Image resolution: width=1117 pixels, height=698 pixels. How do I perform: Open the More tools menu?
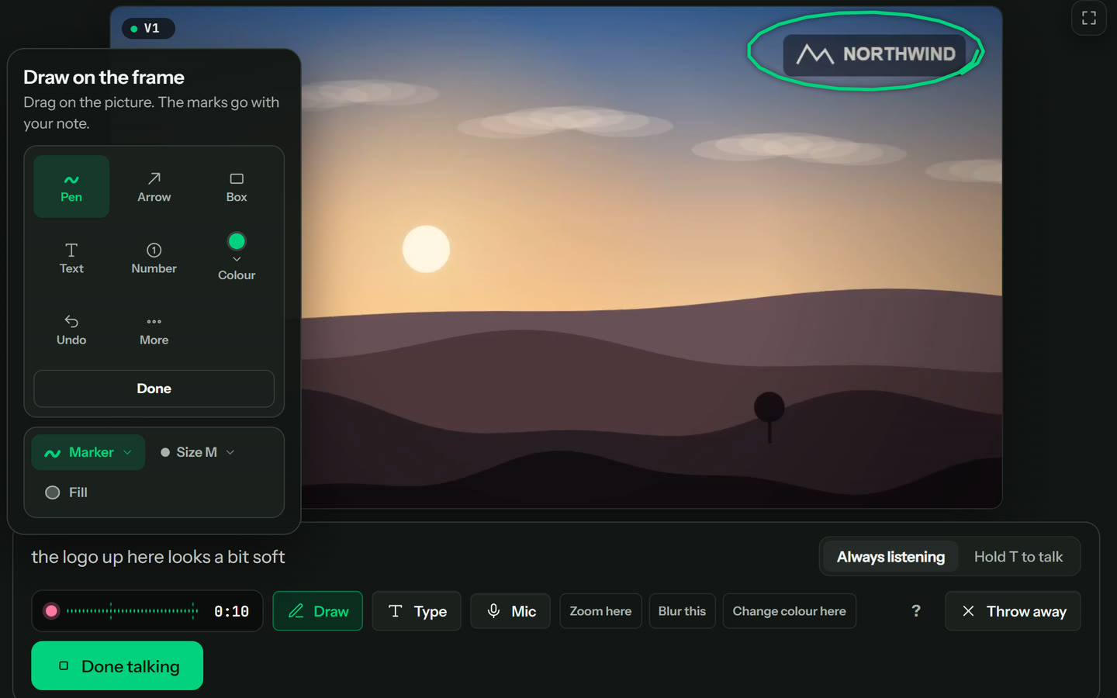click(154, 330)
